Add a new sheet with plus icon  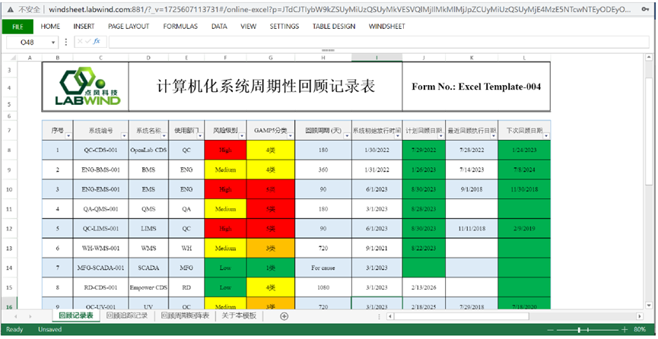click(x=284, y=316)
